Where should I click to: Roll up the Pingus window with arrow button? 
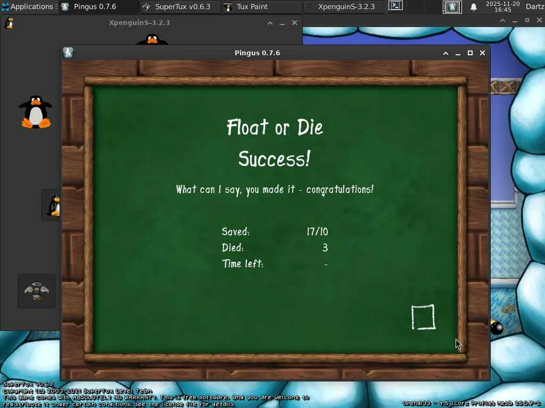[x=445, y=53]
